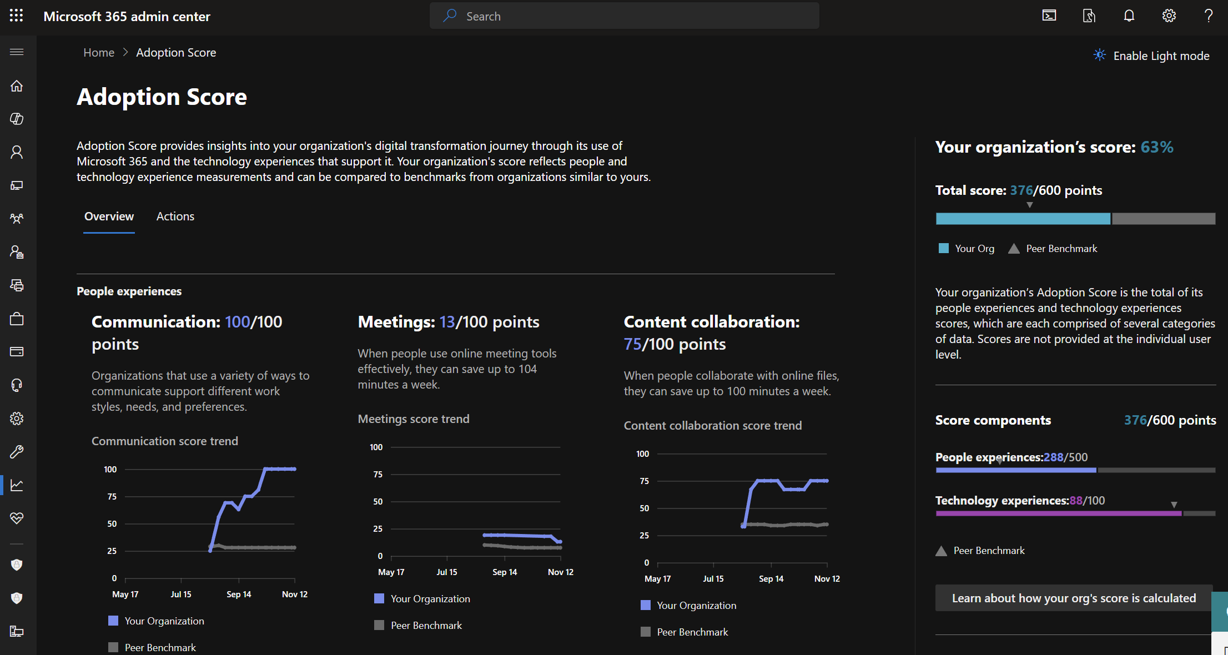The width and height of the screenshot is (1228, 655).
Task: Click Learn about how score is calculated
Action: (1073, 598)
